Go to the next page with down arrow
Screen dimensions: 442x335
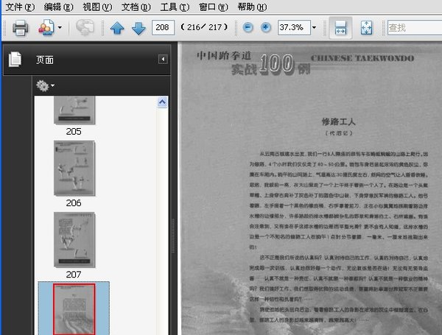tap(138, 28)
